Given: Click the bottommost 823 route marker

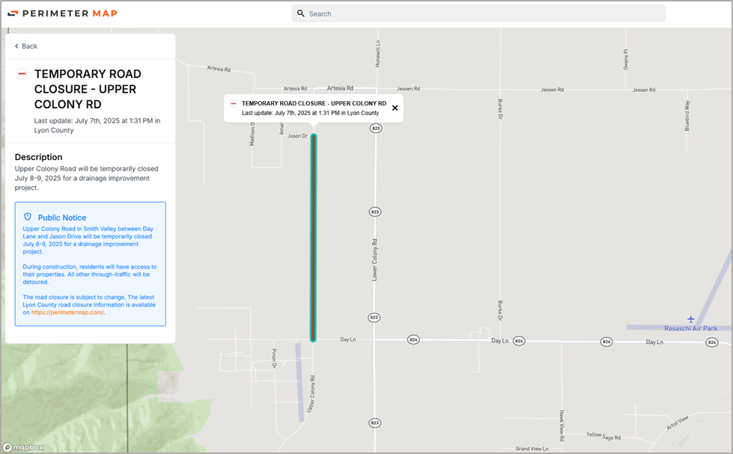Looking at the screenshot, I should 374,423.
